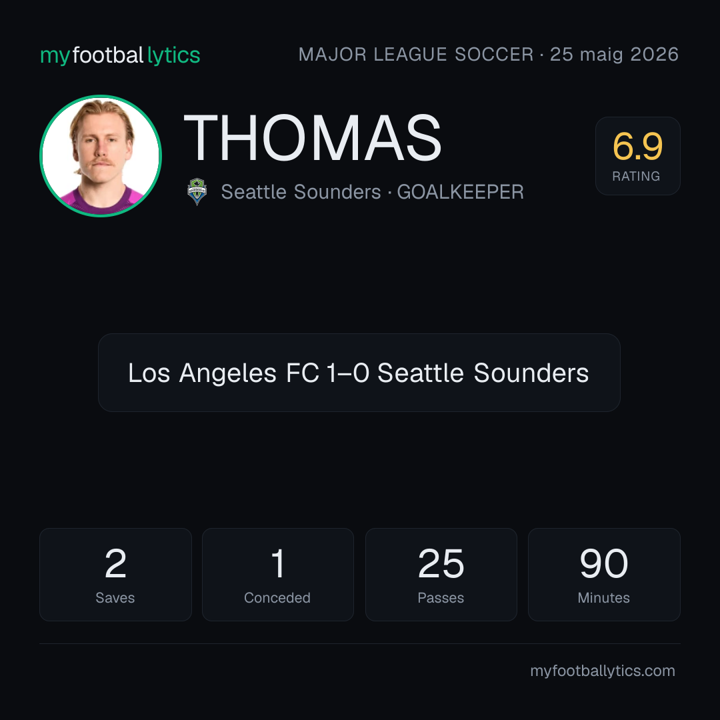Click the myfootballytics logo
Screen dimensions: 720x720
pyautogui.click(x=120, y=55)
